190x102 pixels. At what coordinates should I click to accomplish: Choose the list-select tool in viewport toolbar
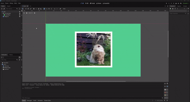click(x=34, y=9)
